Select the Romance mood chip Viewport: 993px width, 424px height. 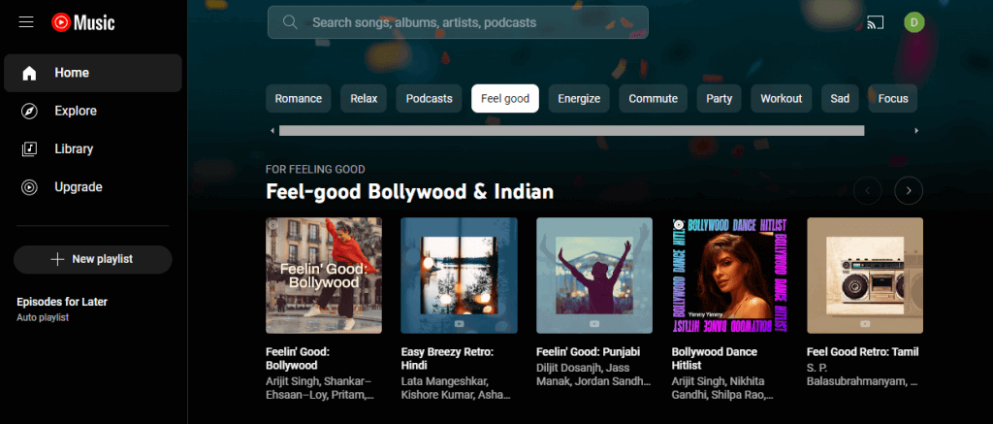(x=299, y=98)
